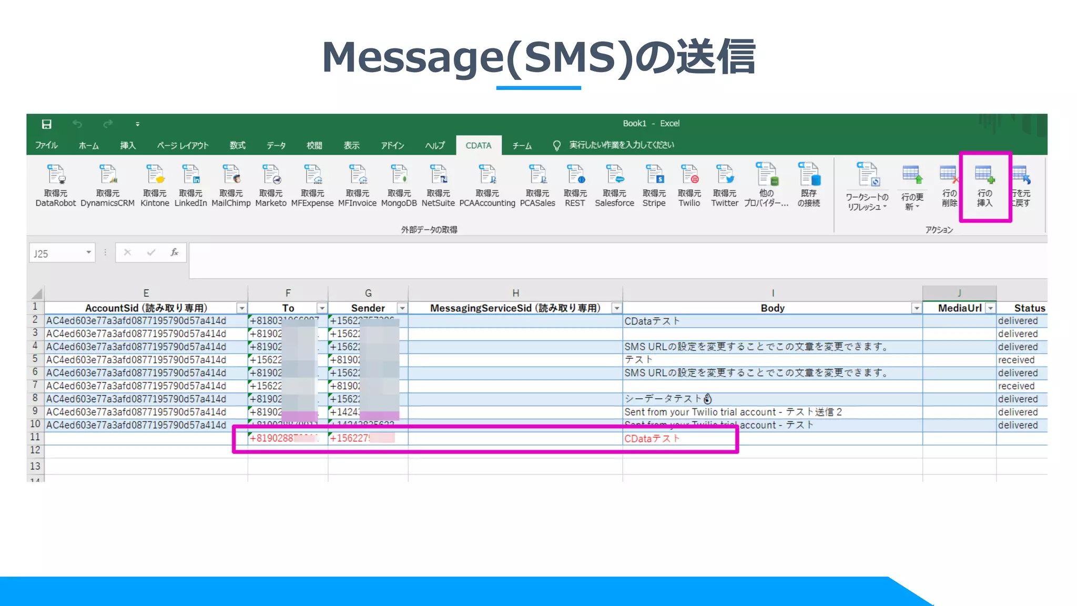The height and width of the screenshot is (606, 1077).
Task: Click the 取得元 MailChimp icon
Action: click(231, 185)
